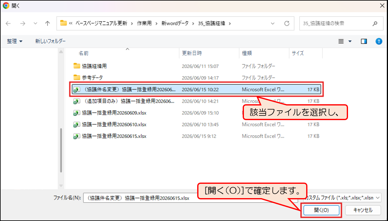The image size is (388, 221).
Task: Create a folder with 新しいフォルダー
Action: pyautogui.click(x=50, y=41)
